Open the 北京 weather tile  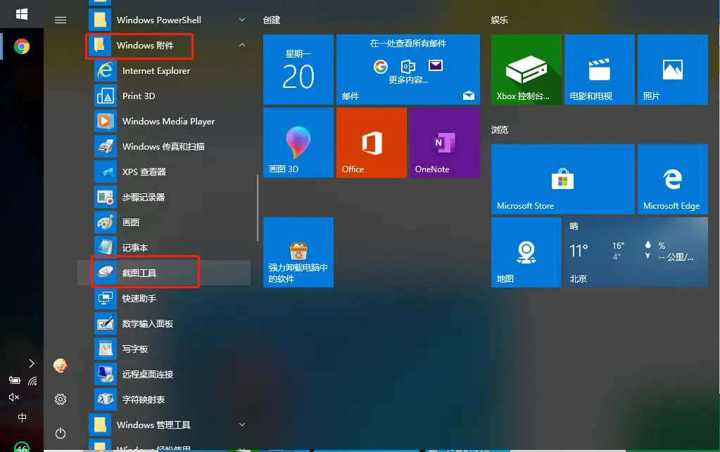coord(636,252)
